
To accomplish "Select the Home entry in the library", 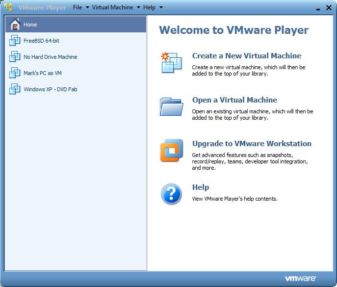I will click(x=76, y=25).
